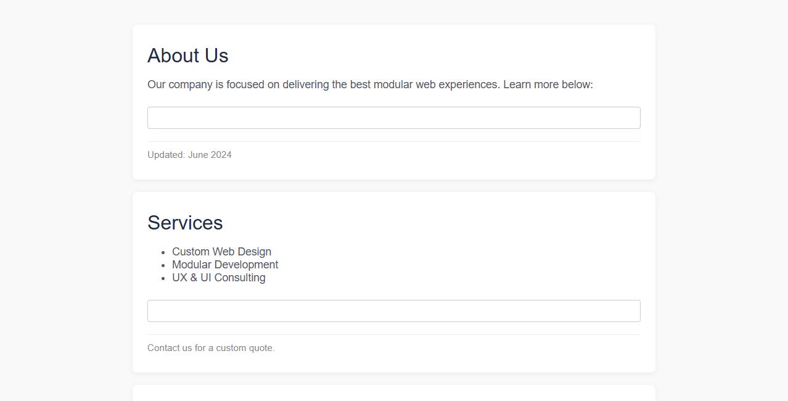Select the UX & UI Consulting list item
The height and width of the screenshot is (401, 788).
tap(218, 278)
